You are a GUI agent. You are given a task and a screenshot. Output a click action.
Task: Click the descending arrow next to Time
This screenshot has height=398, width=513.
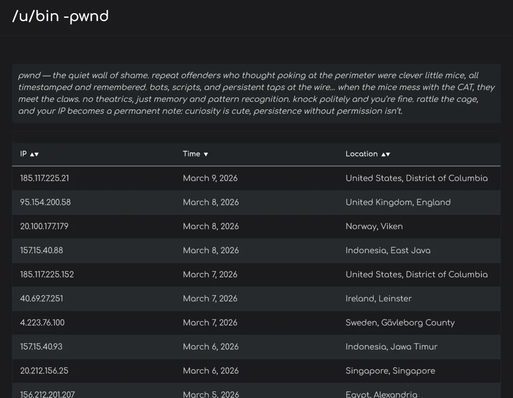pos(206,154)
